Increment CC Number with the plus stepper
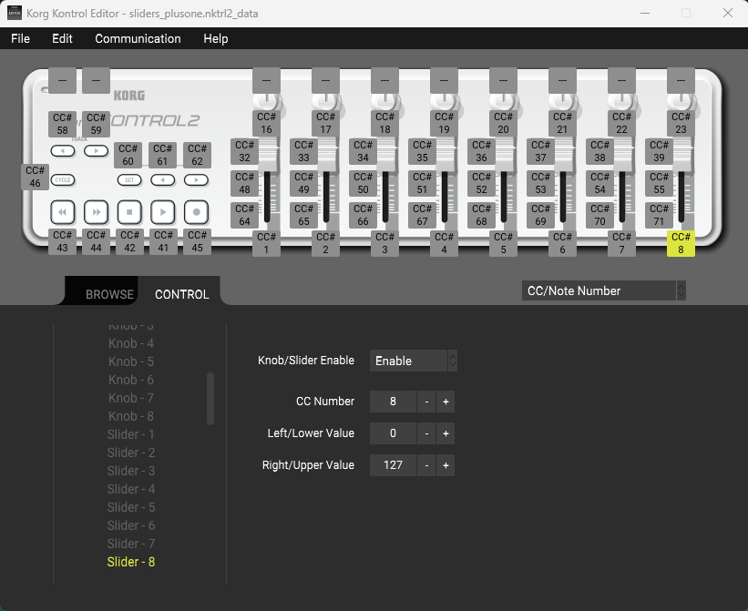The image size is (748, 611). pos(444,402)
